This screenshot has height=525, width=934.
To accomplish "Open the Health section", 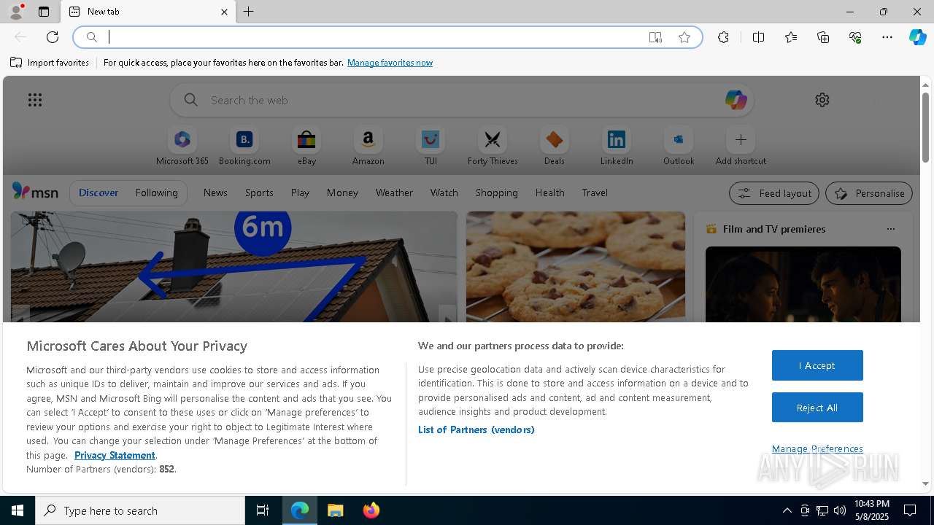I will [549, 193].
